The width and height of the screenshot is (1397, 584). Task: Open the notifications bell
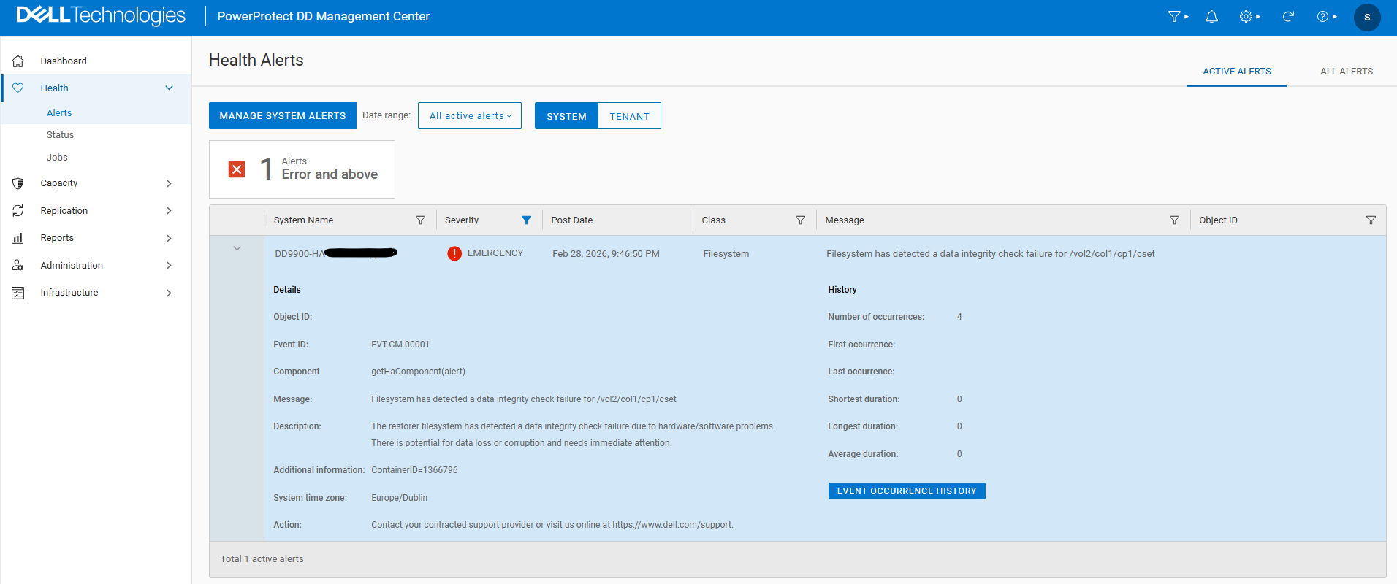1211,16
